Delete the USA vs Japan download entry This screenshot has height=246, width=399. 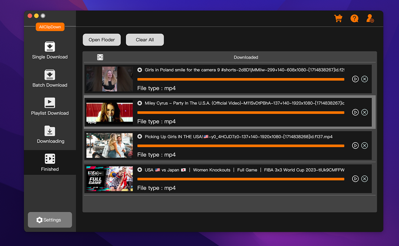coord(365,179)
